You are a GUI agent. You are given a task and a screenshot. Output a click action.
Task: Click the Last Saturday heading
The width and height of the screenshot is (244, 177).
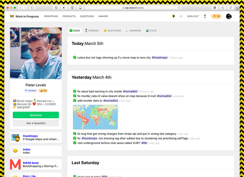(86, 163)
